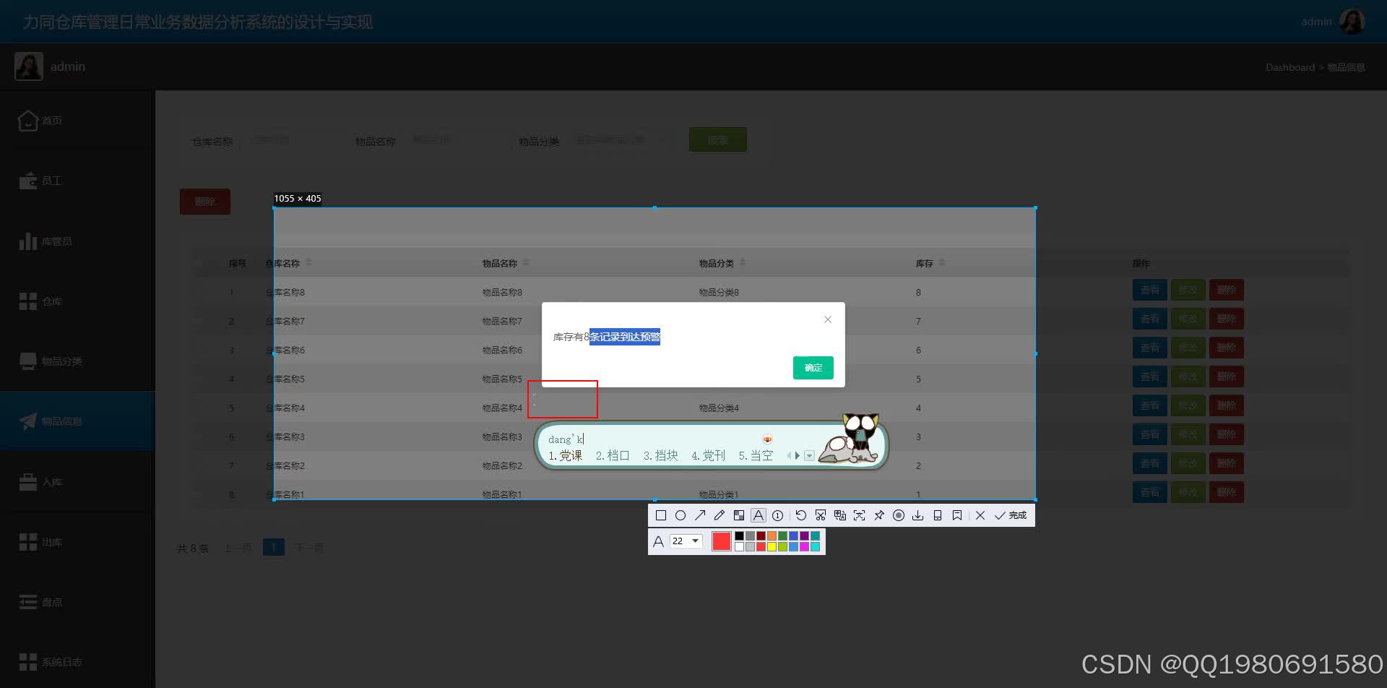Click the large current color red swatch
This screenshot has height=688, width=1387.
tap(722, 541)
